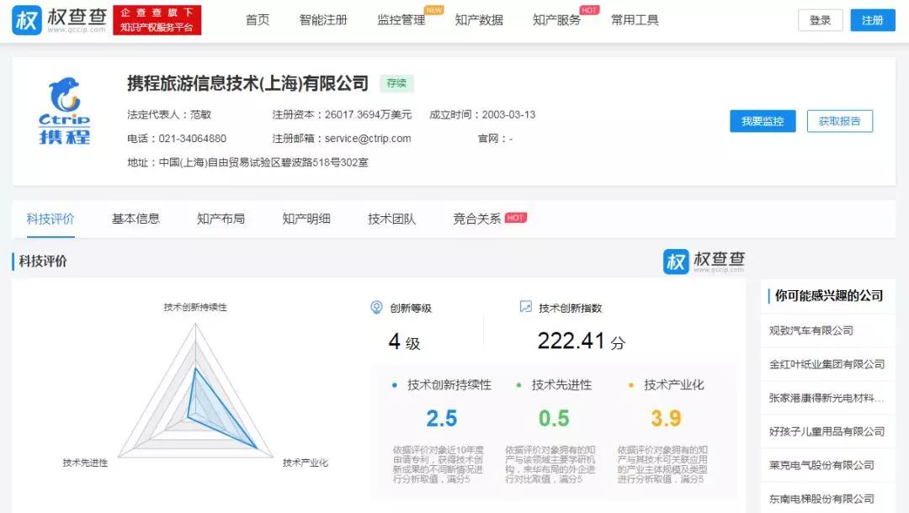This screenshot has height=513, width=909.
Task: Click the red 企业查旗下 banner
Action: click(x=156, y=19)
